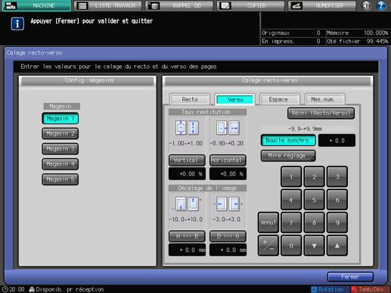Click the horizontal +0.00 % value field
This screenshot has height=293, width=391.
click(228, 174)
